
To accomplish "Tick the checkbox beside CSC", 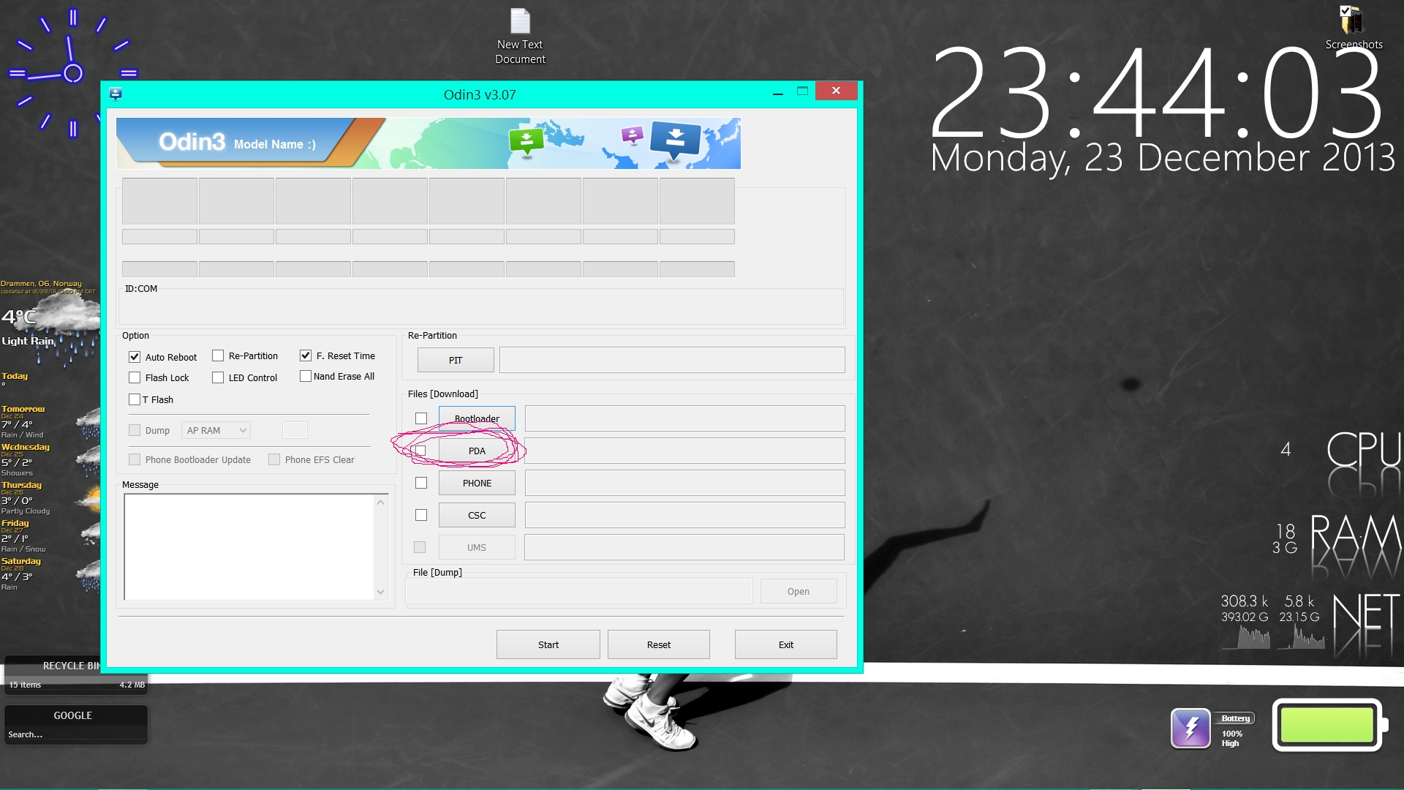I will 421,515.
